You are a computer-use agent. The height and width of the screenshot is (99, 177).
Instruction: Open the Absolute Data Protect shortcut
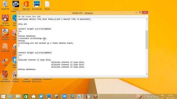point(5,20)
